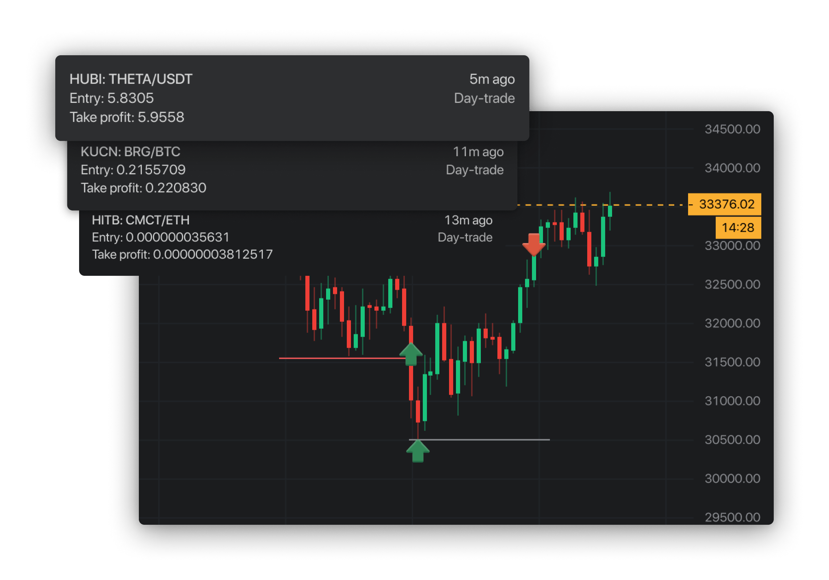This screenshot has height=580, width=829.
Task: Click Take profit: 0.220830 text
Action: click(143, 188)
